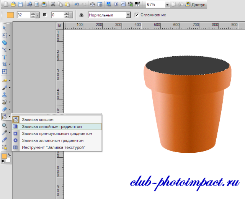Select the Transform tool
Screen dimensions: 245x199
[4, 72]
